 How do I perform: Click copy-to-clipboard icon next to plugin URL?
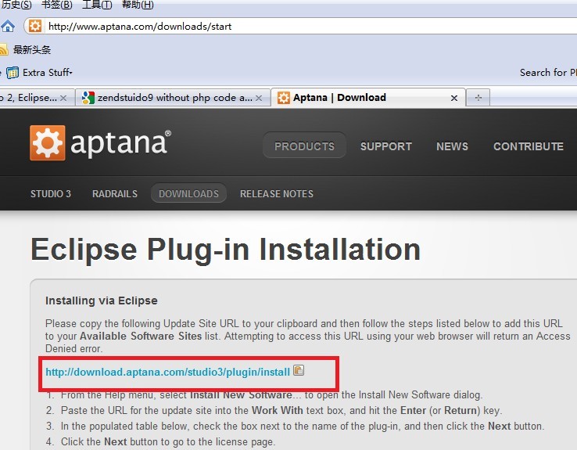[299, 370]
